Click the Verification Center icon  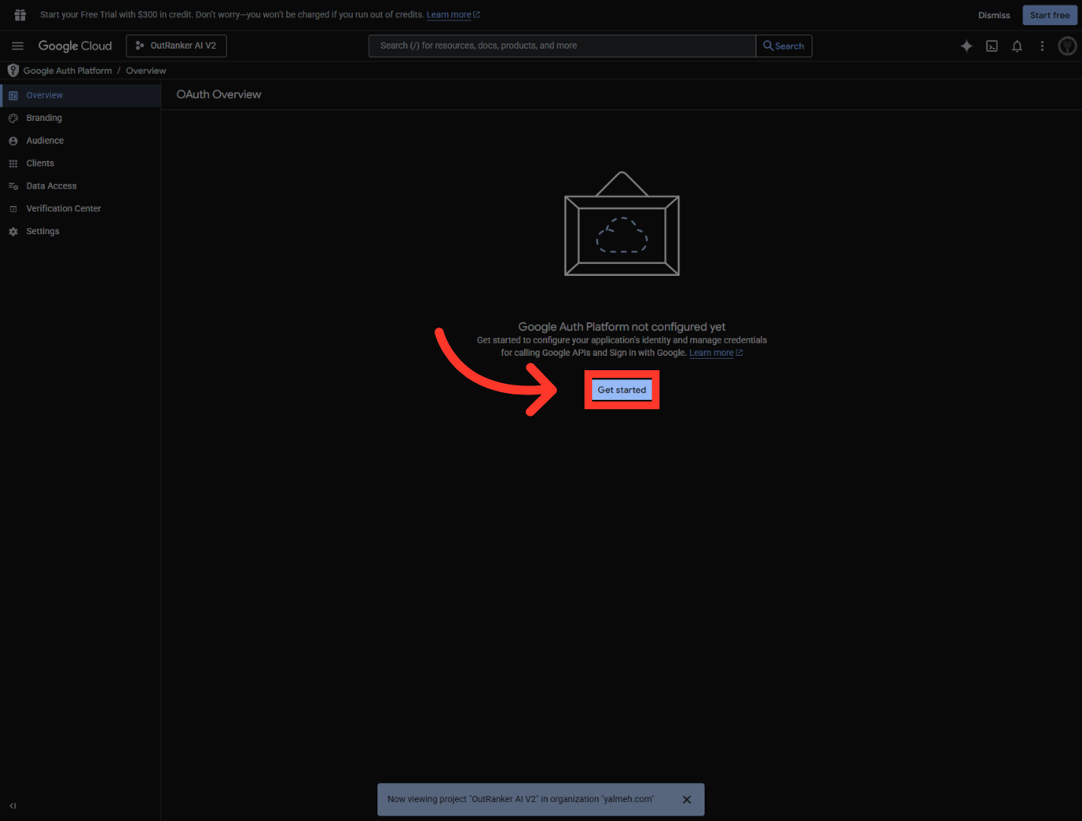13,209
